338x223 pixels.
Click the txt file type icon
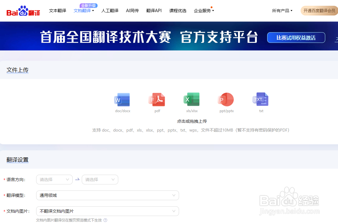click(x=260, y=99)
